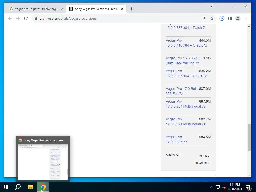Screen dimensions: 256x192
Task: Open Vegas Pro 17.0 Build 353 Full.7z
Action: click(x=182, y=91)
